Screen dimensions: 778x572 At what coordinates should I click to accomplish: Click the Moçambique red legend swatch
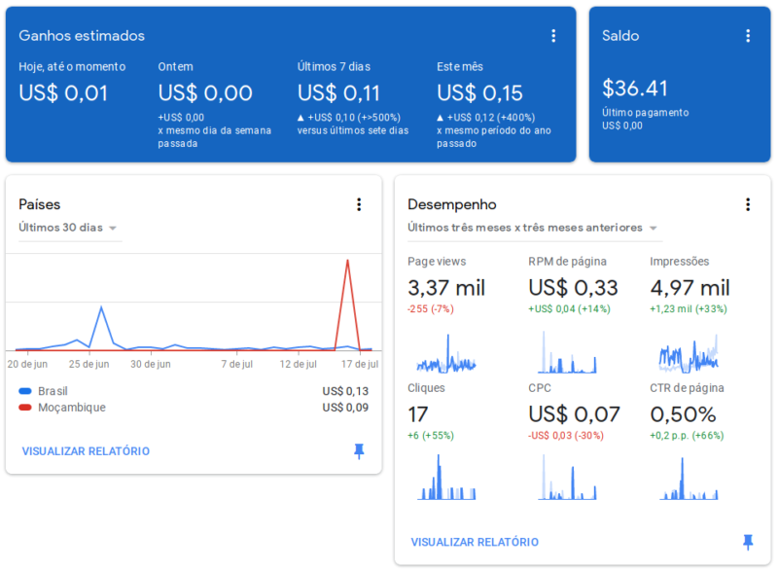(x=25, y=408)
